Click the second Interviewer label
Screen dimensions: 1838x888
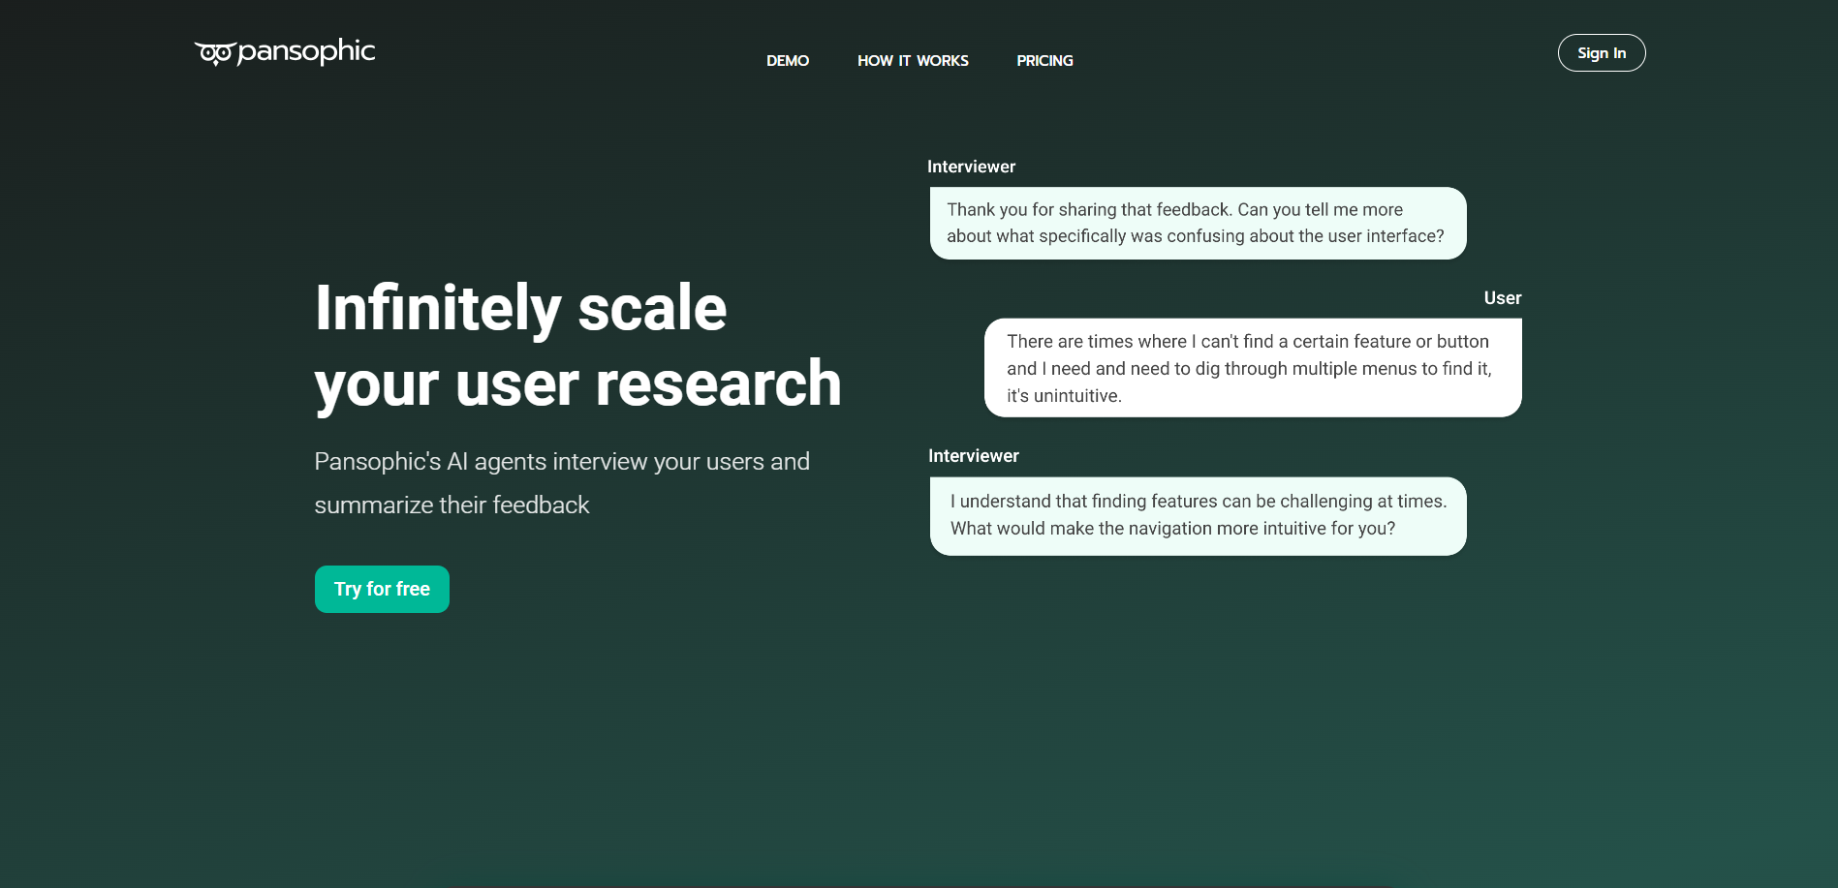(x=973, y=456)
